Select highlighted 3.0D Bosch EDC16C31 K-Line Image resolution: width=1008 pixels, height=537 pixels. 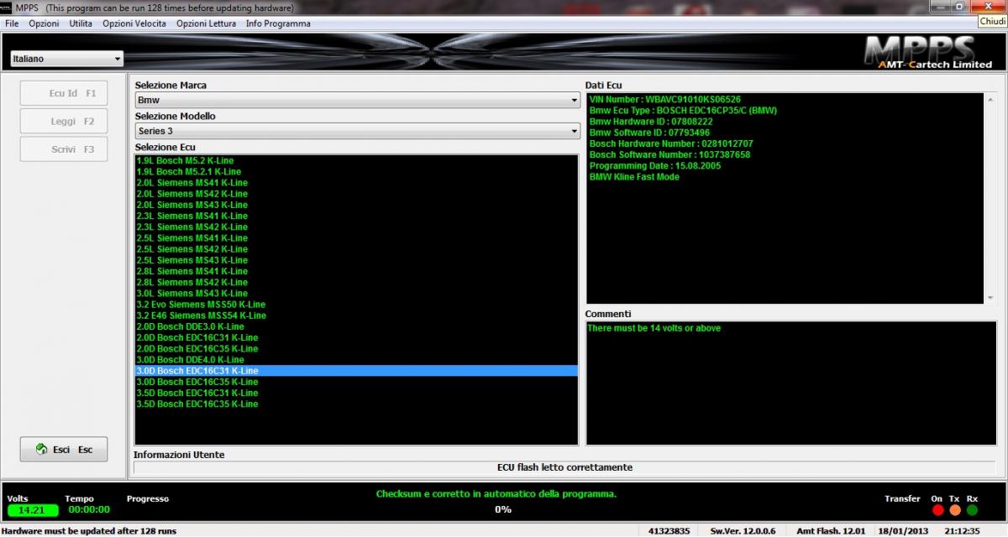[x=356, y=371]
